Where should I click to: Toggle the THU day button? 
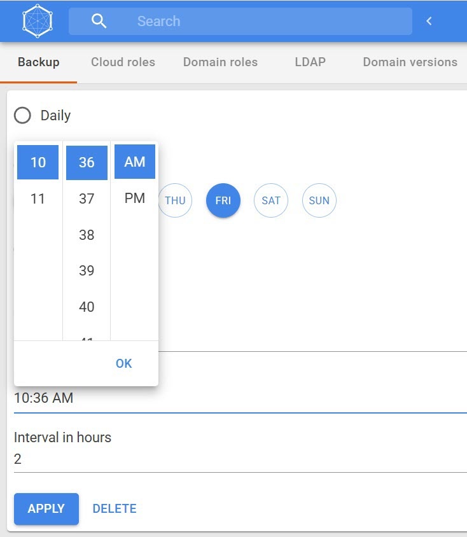175,200
